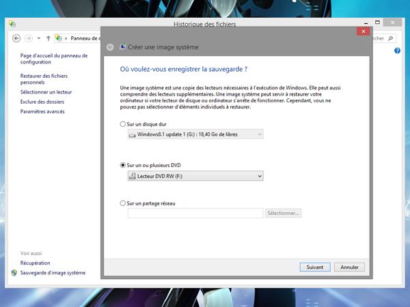Screen dimensions: 410x307
Task: Select the 'Sur un disque dur' radio button
Action: pos(122,124)
